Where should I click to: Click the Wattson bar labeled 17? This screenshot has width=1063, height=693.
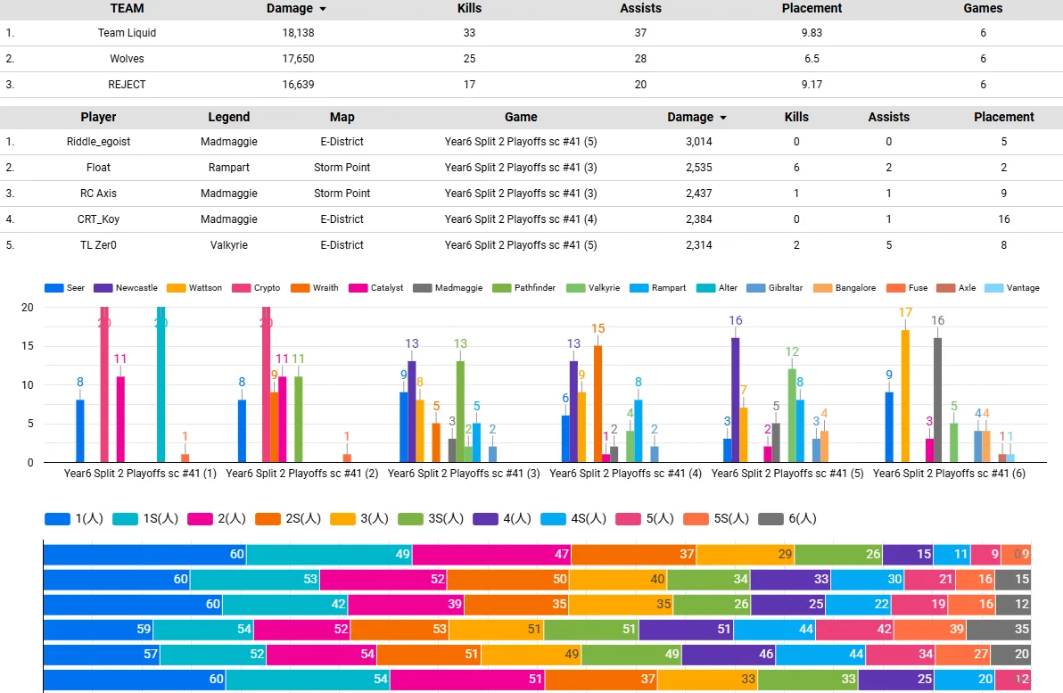905,396
